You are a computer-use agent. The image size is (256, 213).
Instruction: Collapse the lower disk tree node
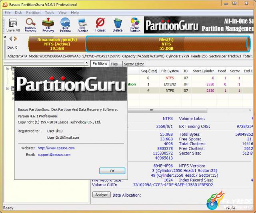[x=8, y=89]
